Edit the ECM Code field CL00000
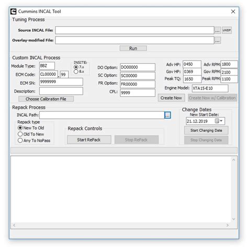 point(49,74)
